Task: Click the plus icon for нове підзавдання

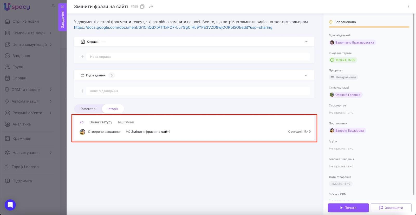Action: (x=82, y=91)
